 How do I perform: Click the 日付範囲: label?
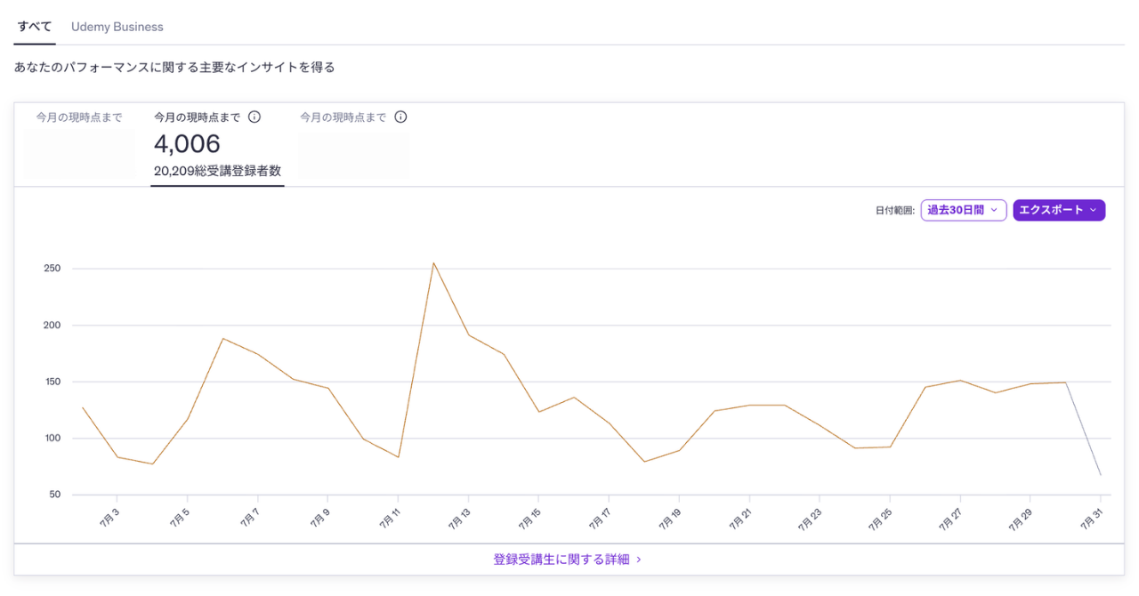click(894, 211)
